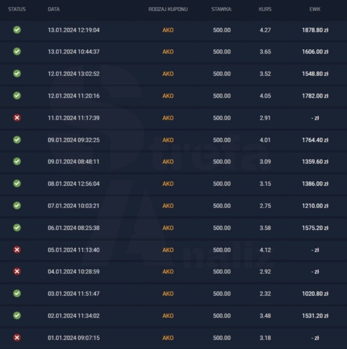Click red X status for 04.01.2024 coupon
Screen dimensions: 347x349
[17, 272]
